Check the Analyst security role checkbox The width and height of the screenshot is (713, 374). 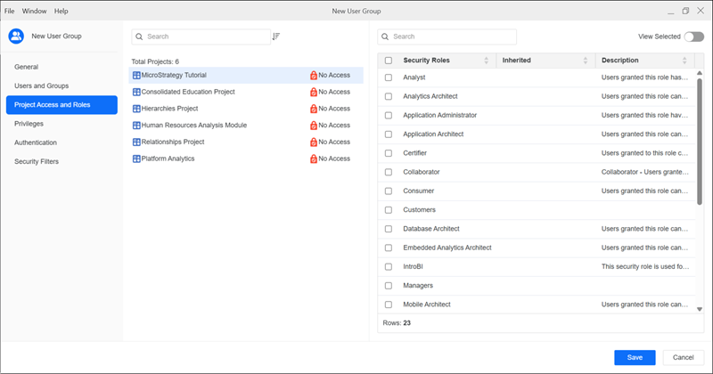tap(388, 77)
